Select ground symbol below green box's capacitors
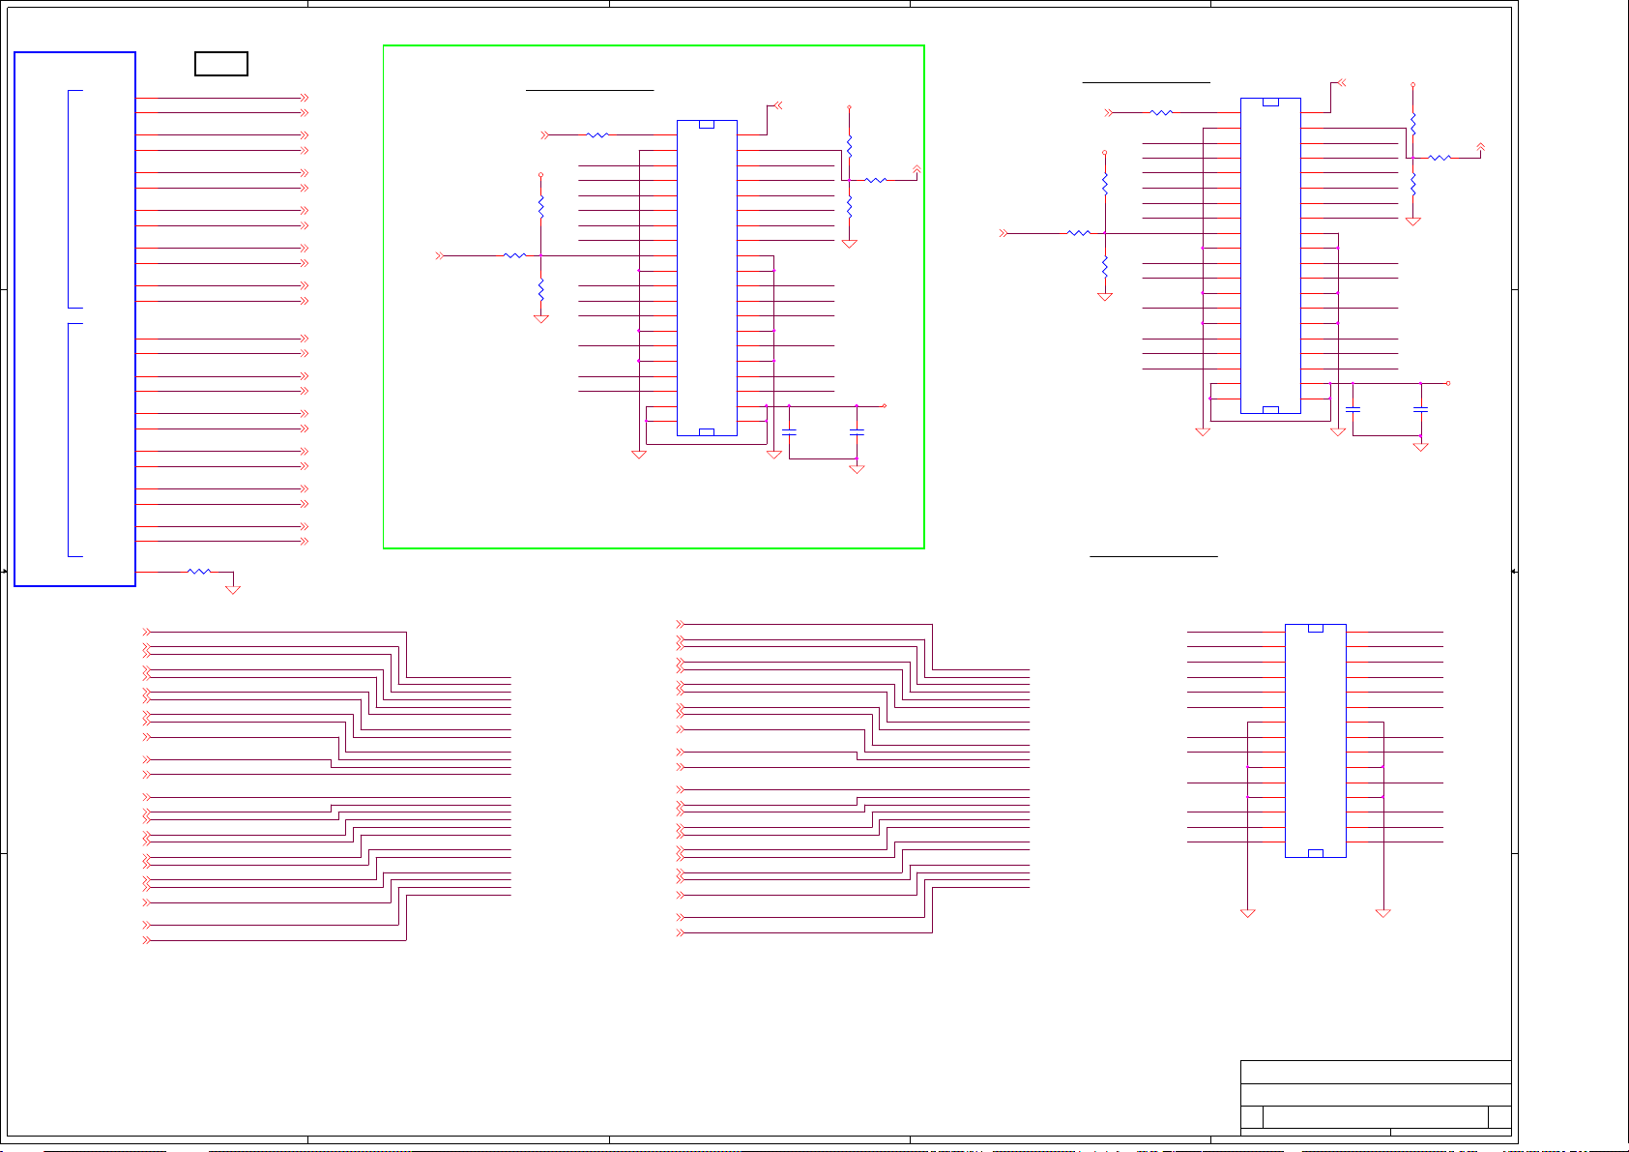Screen dimensions: 1629x1152 coord(857,469)
